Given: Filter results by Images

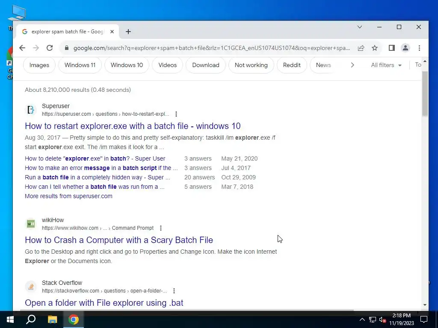Looking at the screenshot, I should click(x=39, y=65).
